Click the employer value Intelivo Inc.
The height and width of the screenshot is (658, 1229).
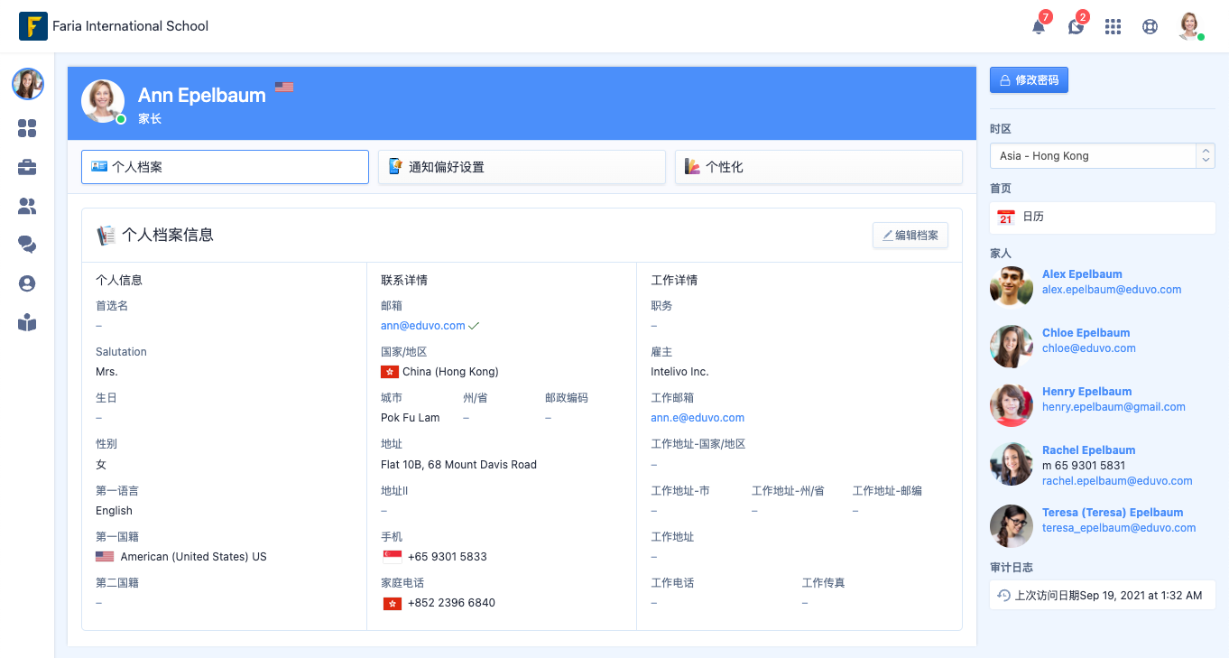tap(679, 372)
